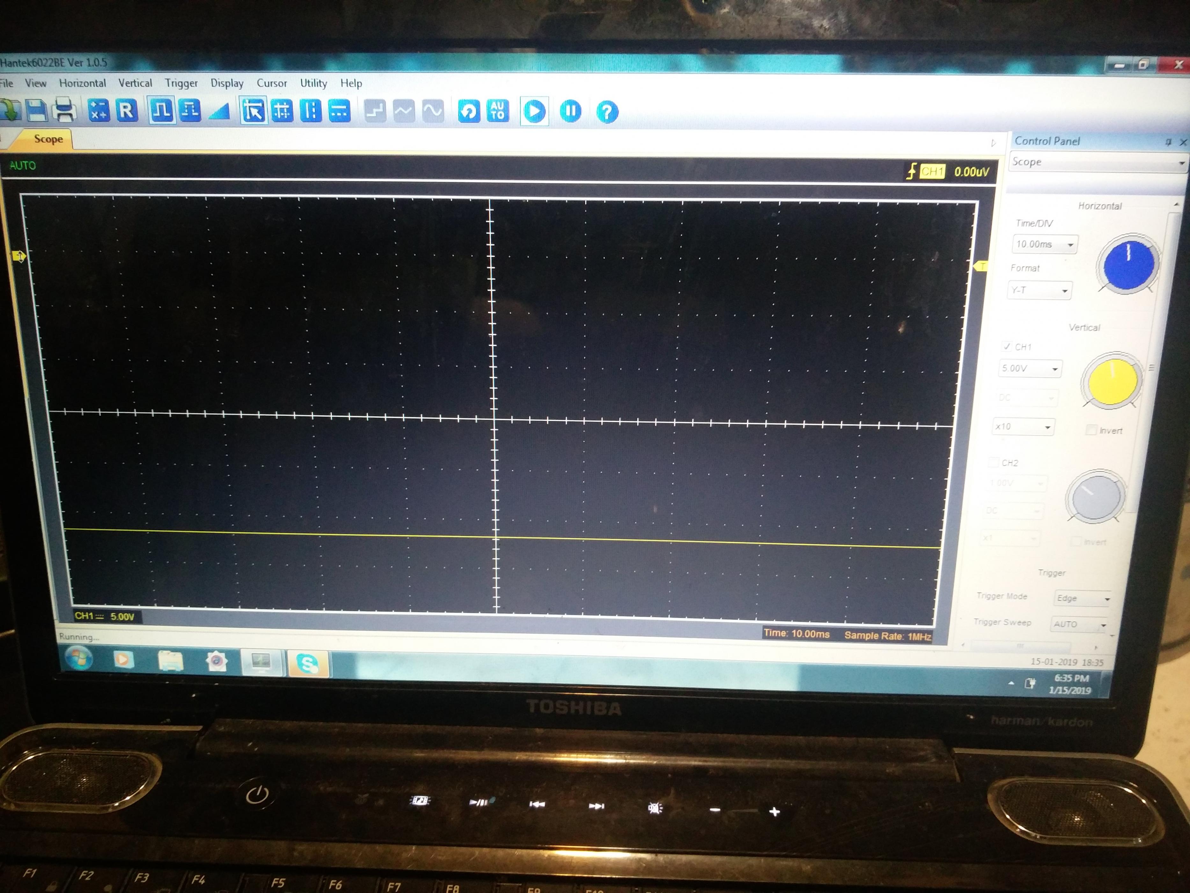Click the blue triangle ramp icon
The image size is (1190, 893).
219,111
